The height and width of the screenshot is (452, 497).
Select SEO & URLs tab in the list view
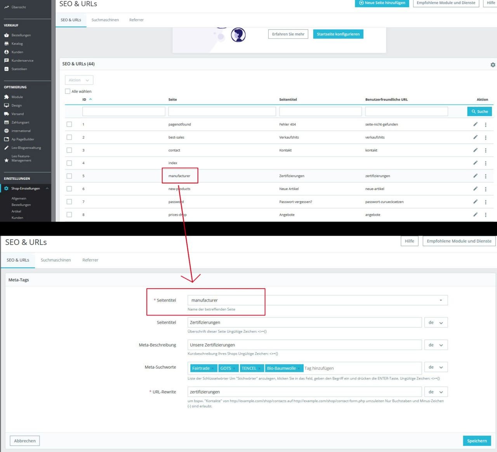coord(71,20)
